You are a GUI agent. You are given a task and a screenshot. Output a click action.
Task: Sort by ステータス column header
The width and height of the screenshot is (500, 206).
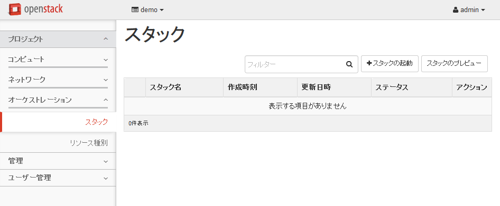point(412,87)
